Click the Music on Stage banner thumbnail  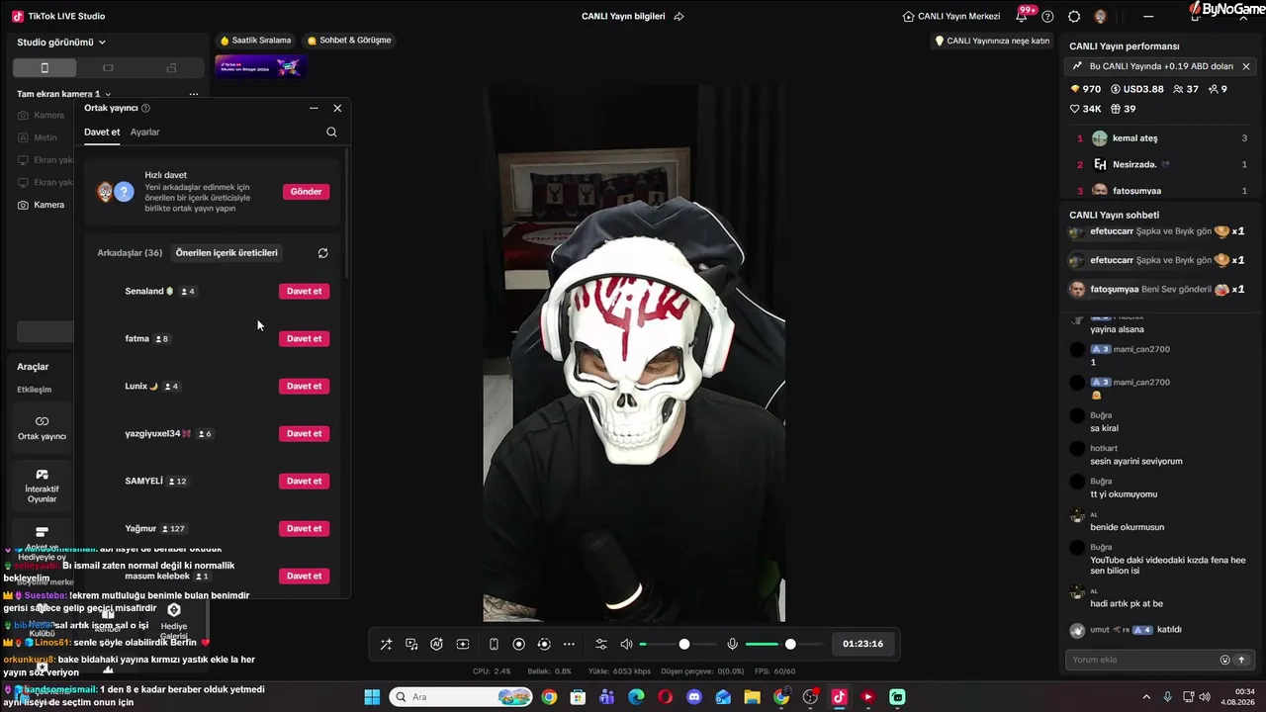click(260, 67)
